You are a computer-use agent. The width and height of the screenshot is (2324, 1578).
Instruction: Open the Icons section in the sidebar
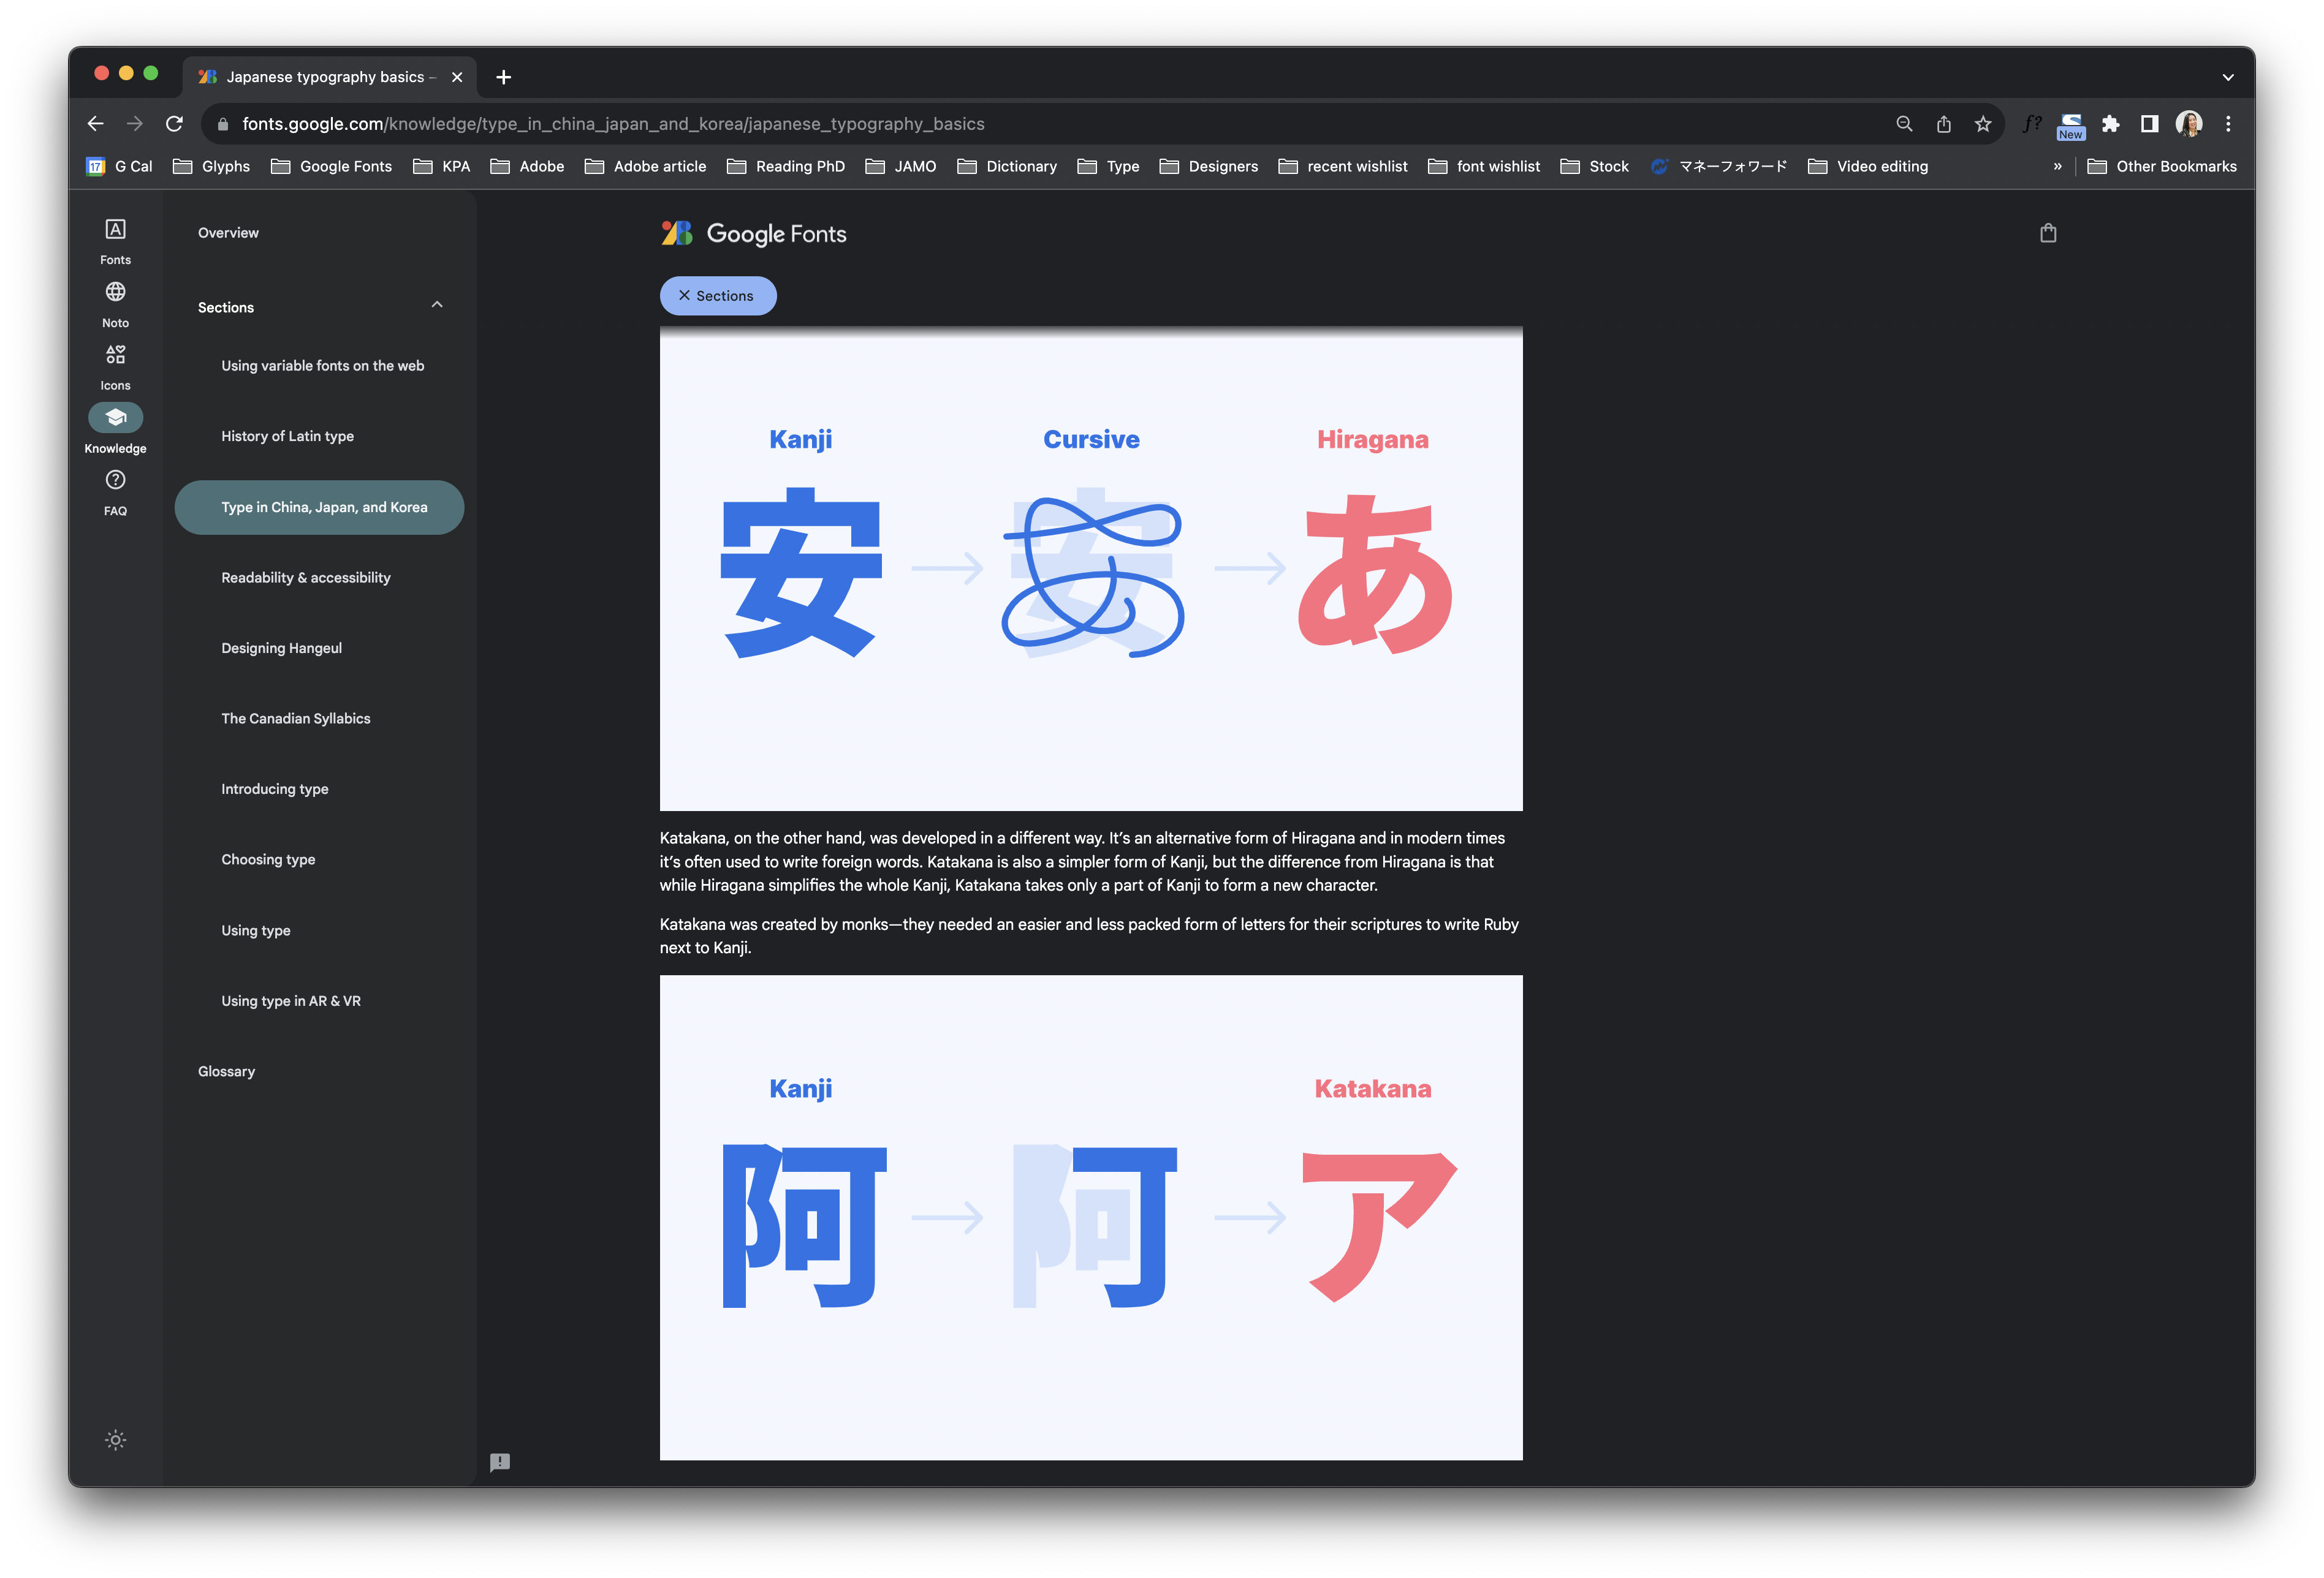coord(115,367)
